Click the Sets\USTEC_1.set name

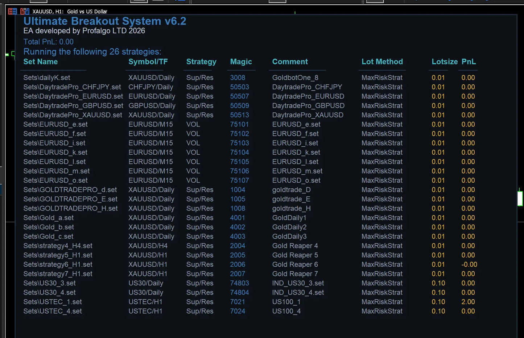53,302
